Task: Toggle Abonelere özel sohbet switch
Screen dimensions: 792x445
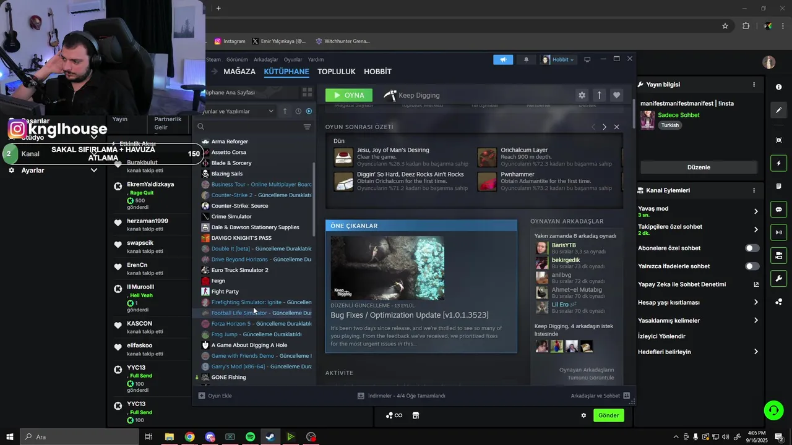Action: (752, 248)
